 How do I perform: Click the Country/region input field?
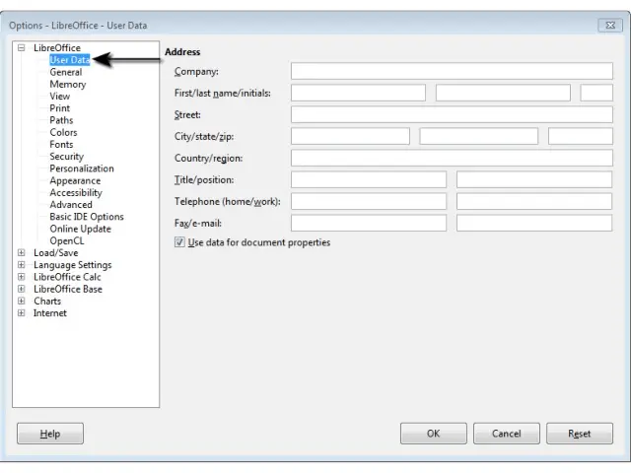(x=452, y=158)
